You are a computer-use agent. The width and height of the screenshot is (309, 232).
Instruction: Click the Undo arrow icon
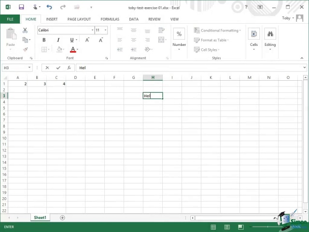(x=49, y=8)
